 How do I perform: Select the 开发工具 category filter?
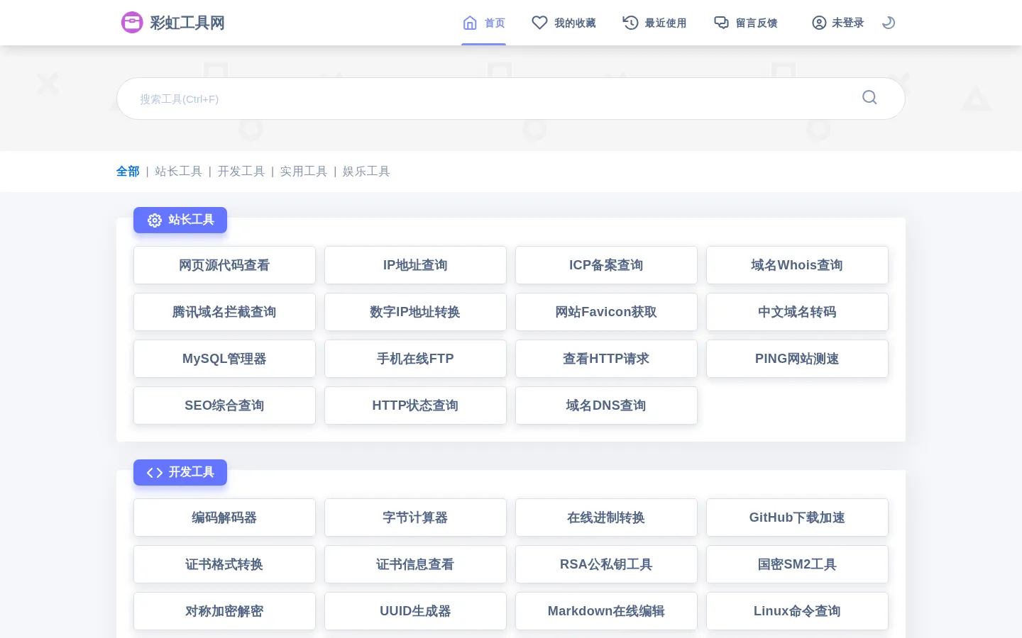[241, 172]
